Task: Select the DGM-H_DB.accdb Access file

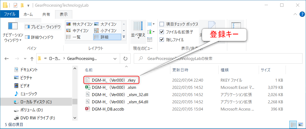Action: [108, 109]
